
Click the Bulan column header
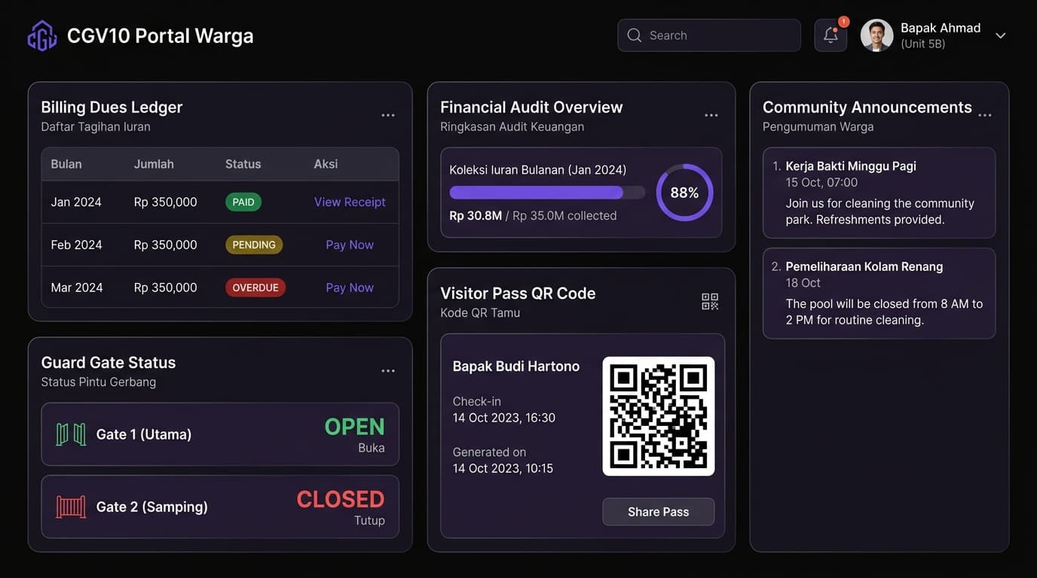coord(66,164)
